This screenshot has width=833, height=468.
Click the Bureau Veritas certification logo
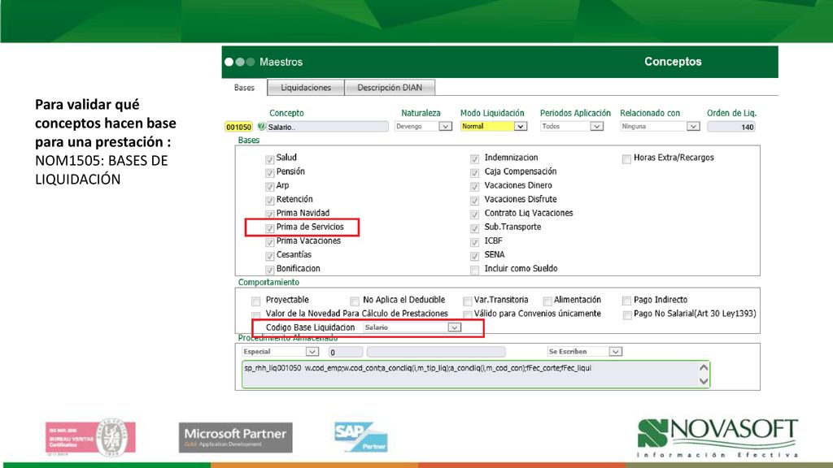click(x=90, y=438)
